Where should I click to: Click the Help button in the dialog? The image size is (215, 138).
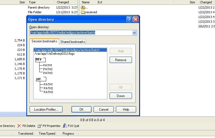[x=126, y=110]
